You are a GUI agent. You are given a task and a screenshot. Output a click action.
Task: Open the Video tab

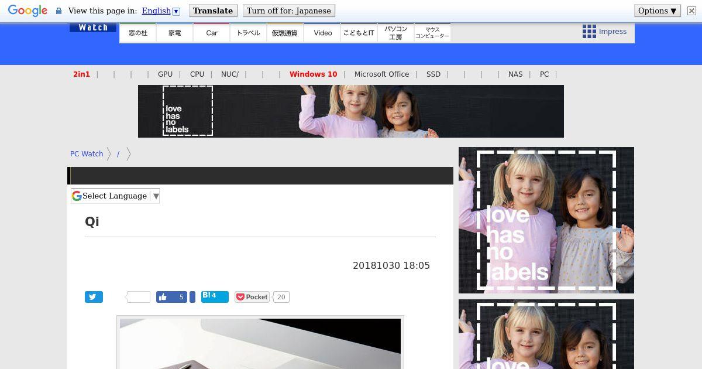(x=322, y=33)
